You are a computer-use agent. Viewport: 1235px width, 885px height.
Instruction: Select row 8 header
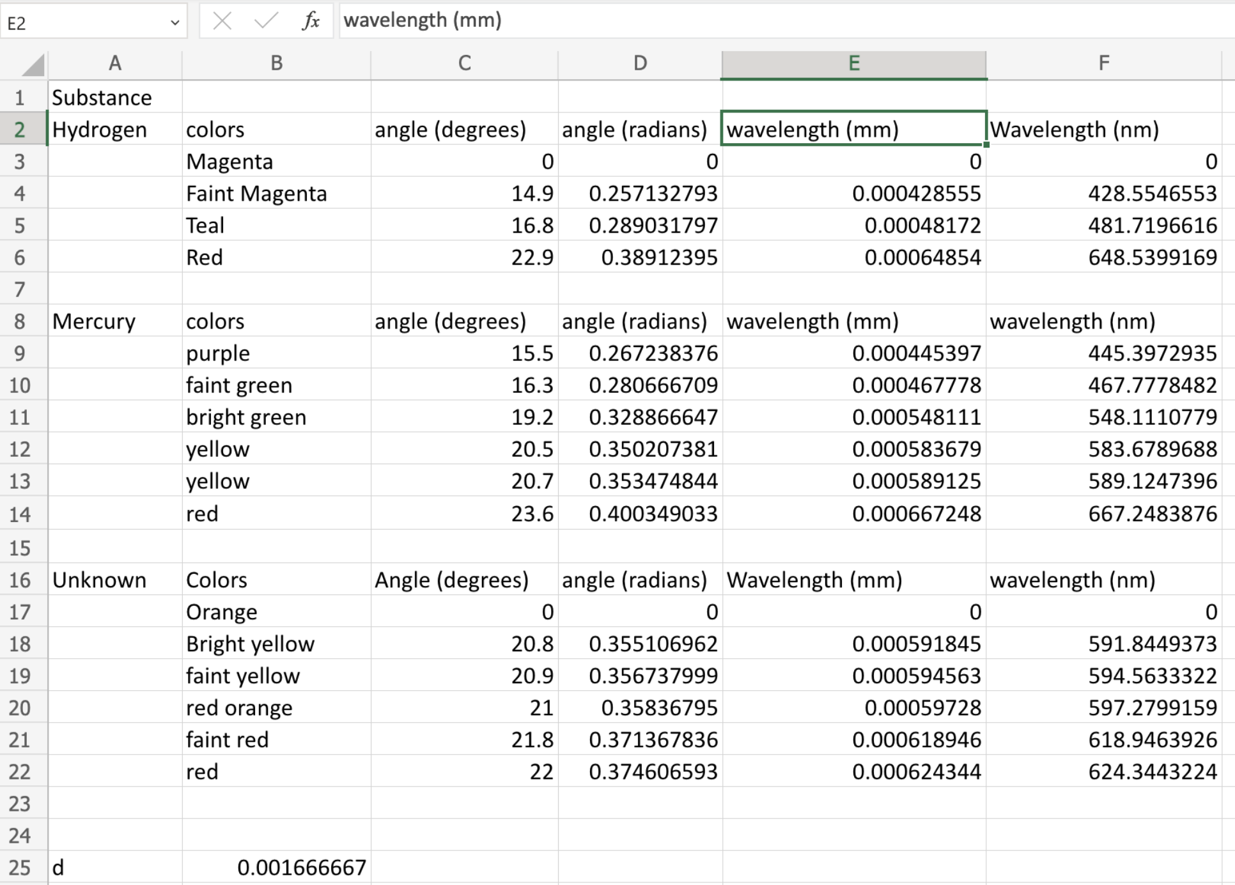point(21,321)
